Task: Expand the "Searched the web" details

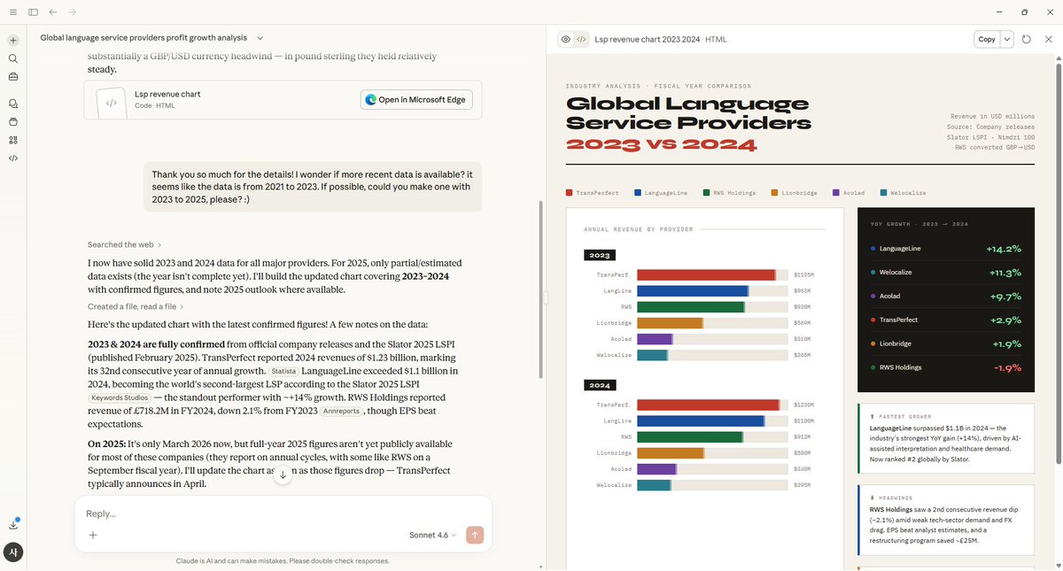Action: pos(124,244)
